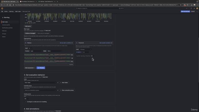This screenshot has width=199, height=112.
Task: Switch to the Prometheus Time Series tab
Action: [x=28, y=2]
